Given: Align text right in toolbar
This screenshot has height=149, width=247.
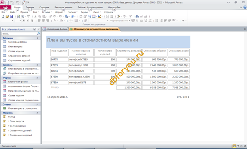Looking at the screenshot, I should point(47,21).
